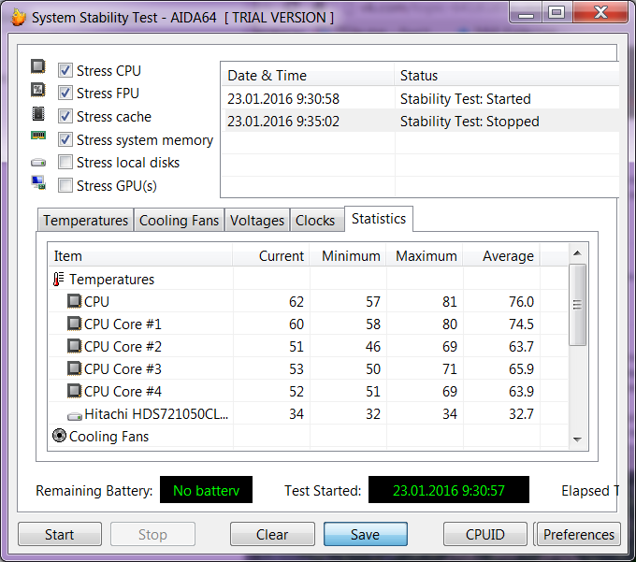Switch to the Voltages tab
This screenshot has height=562, width=636.
pos(257,220)
